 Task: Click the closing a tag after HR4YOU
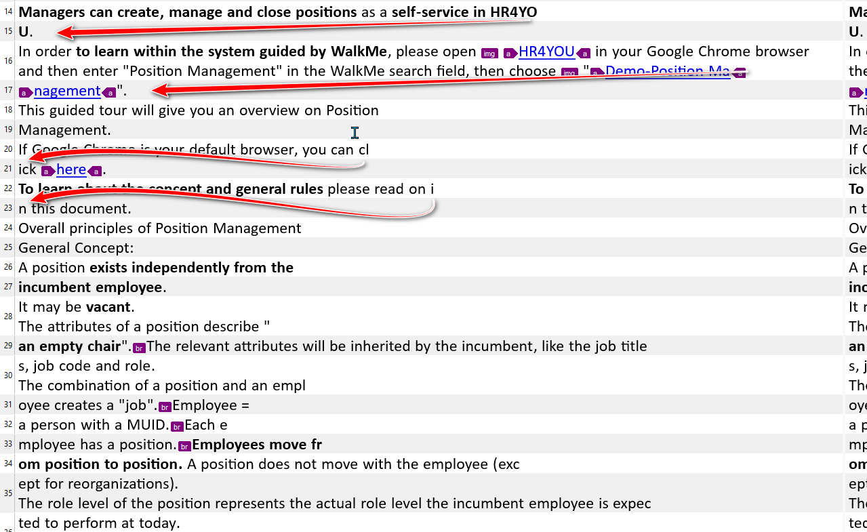tap(583, 54)
